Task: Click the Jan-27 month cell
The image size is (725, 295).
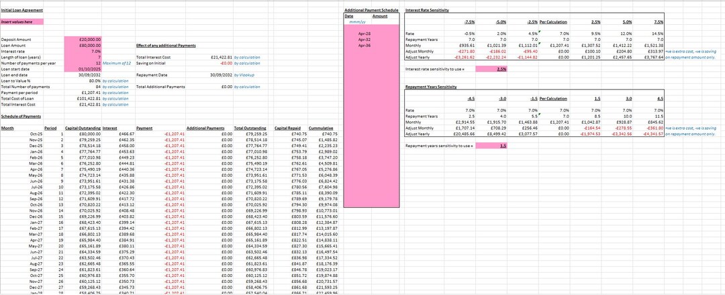Action: pyautogui.click(x=36, y=222)
